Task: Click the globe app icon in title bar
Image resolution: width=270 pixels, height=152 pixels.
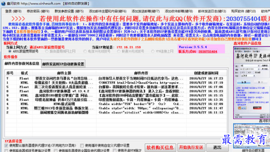Action: (3, 4)
